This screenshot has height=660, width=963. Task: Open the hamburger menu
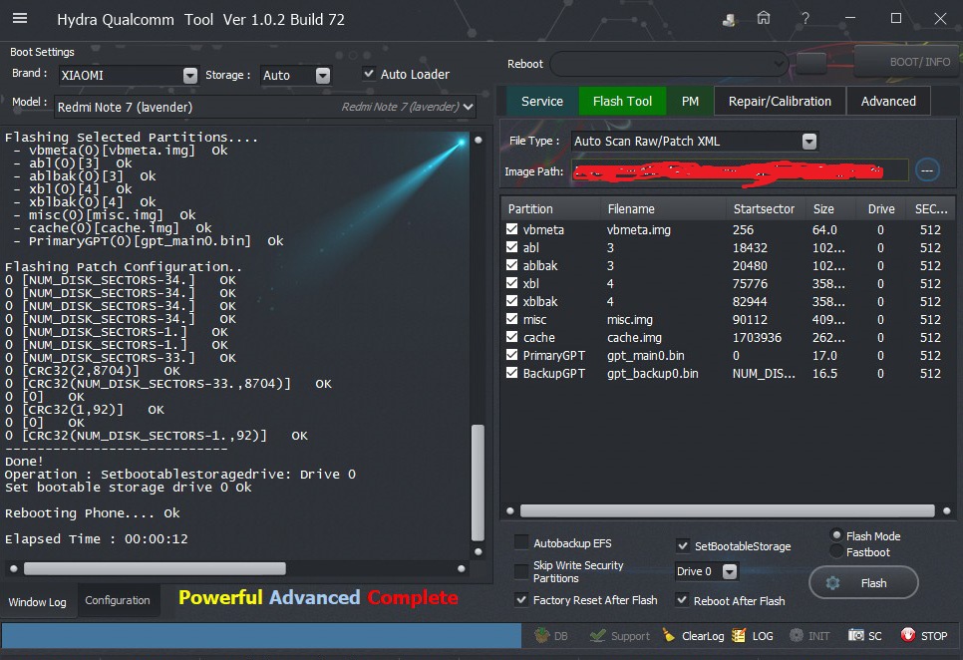click(20, 18)
